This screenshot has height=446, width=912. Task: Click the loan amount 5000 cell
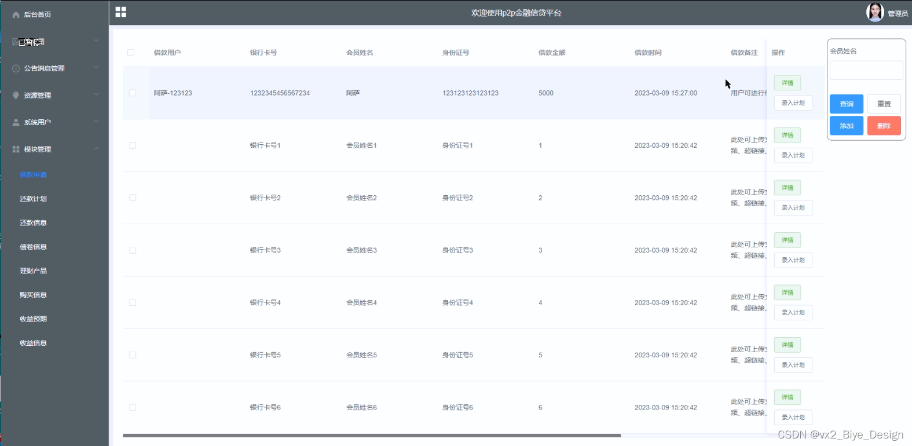(x=546, y=93)
